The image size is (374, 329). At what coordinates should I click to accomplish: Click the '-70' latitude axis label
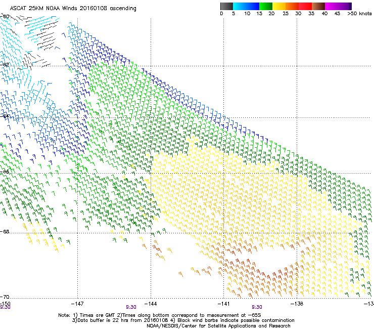(5, 297)
